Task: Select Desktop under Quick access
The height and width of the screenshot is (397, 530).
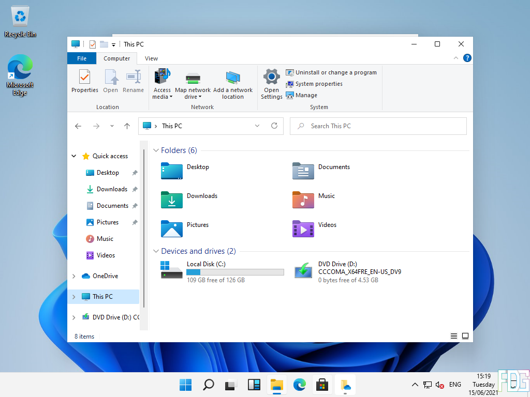Action: (x=104, y=173)
